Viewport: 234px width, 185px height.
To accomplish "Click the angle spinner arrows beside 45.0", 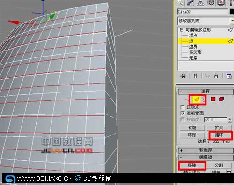I will (x=230, y=120).
